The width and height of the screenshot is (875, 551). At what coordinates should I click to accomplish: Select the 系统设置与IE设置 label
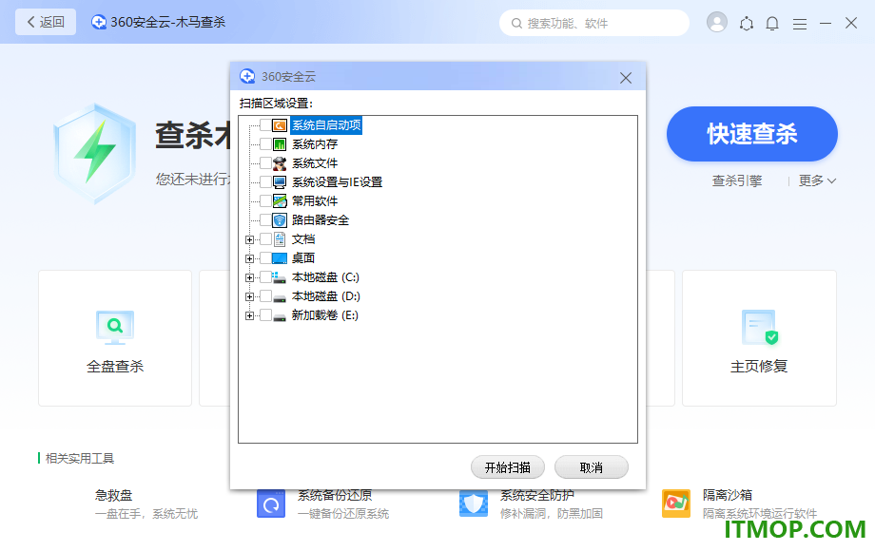pos(337,182)
